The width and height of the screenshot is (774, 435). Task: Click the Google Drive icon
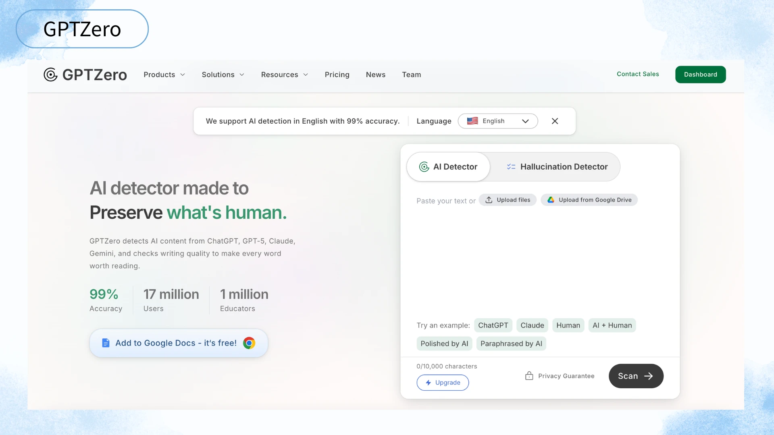click(x=551, y=200)
